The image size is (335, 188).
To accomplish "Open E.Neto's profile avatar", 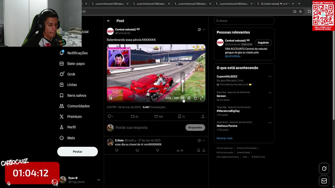I will point(110,143).
